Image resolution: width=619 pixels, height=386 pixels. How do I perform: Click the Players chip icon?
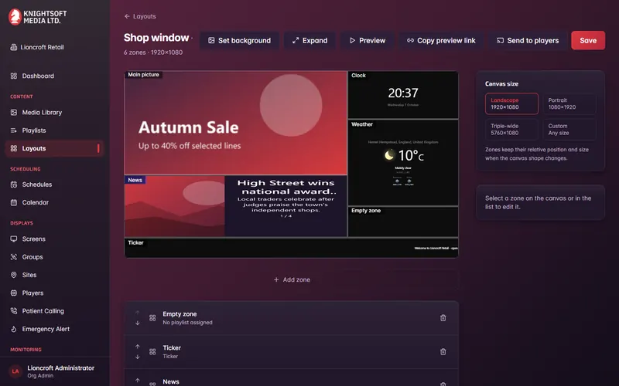[x=14, y=293]
